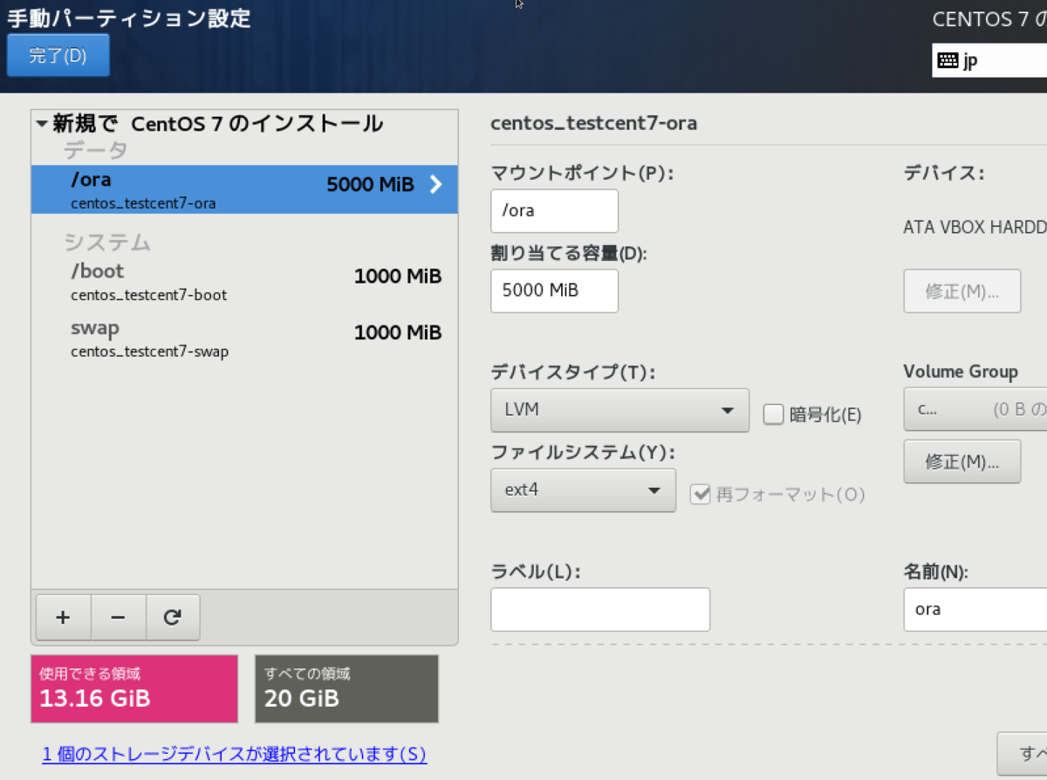Image resolution: width=1047 pixels, height=780 pixels.
Task: Open the ファイルシステム ext4 dropdown
Action: pyautogui.click(x=584, y=490)
